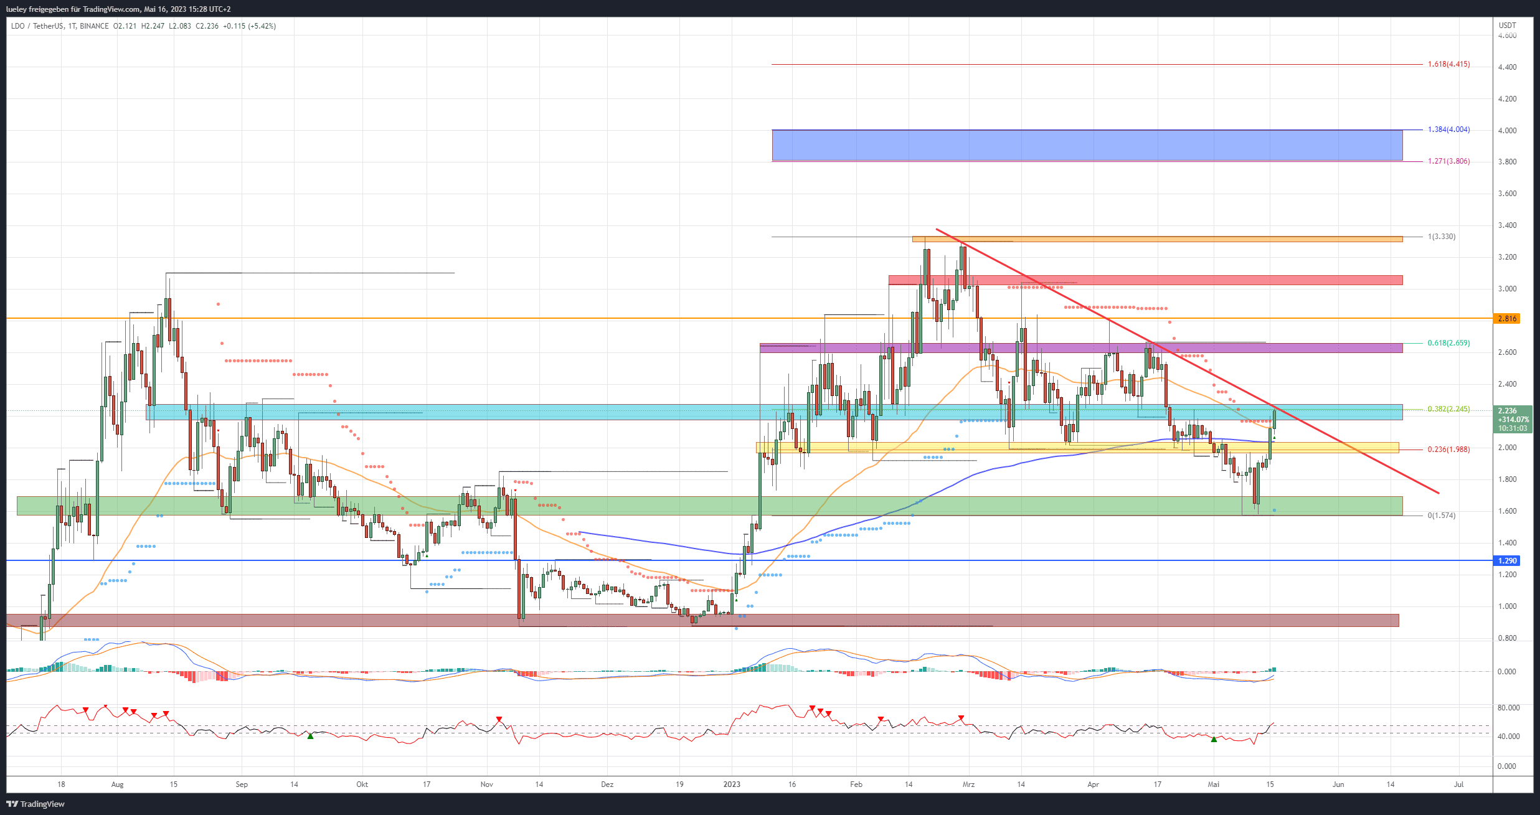
Task: Click the +0.115 (+5.42%) change value
Action: tap(249, 26)
